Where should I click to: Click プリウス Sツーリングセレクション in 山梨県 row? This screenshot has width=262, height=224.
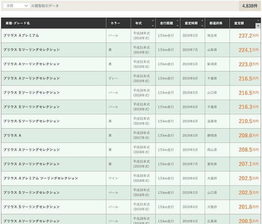click(31, 50)
